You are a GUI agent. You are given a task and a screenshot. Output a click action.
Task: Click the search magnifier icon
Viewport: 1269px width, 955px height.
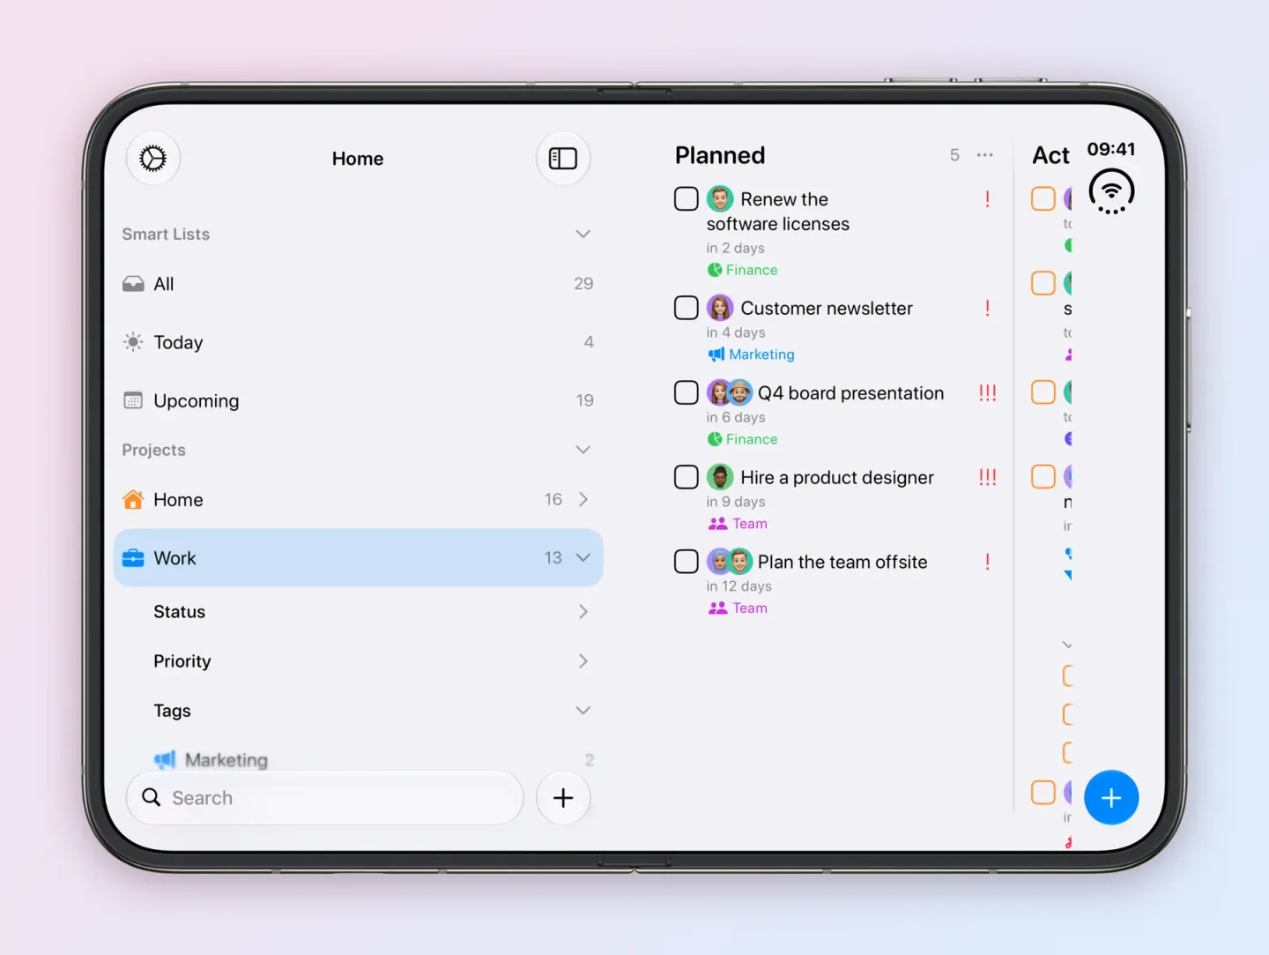(152, 797)
